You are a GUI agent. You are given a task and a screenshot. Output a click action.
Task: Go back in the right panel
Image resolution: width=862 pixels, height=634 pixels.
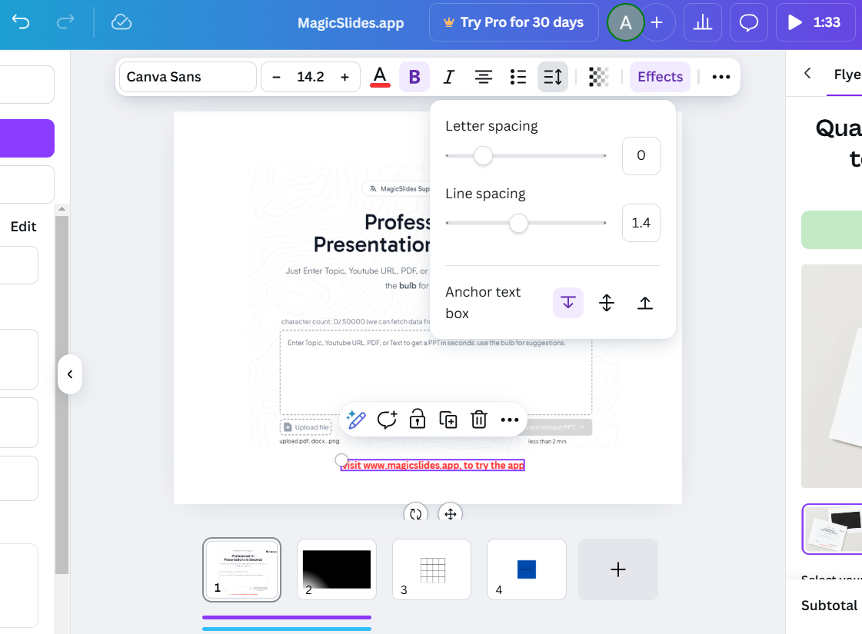point(807,73)
